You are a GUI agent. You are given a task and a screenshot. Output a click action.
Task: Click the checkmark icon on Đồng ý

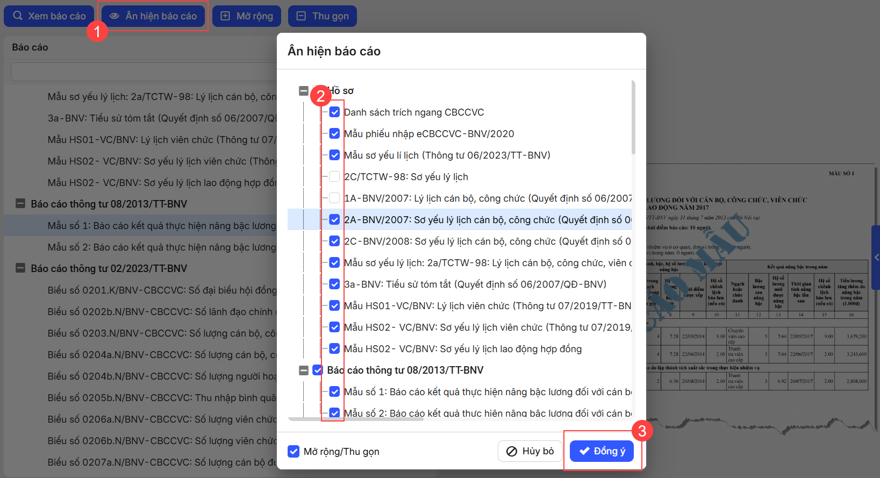tap(584, 451)
